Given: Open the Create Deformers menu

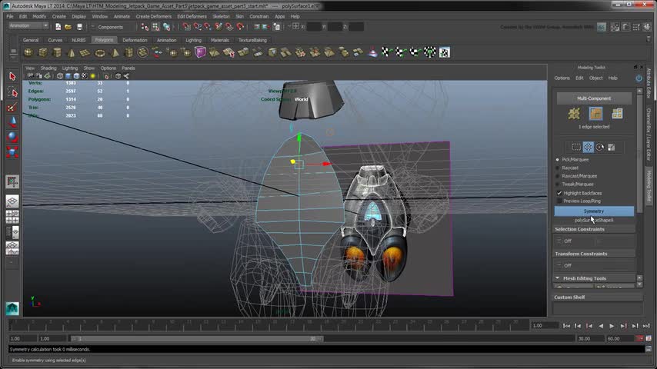Looking at the screenshot, I should click(153, 17).
